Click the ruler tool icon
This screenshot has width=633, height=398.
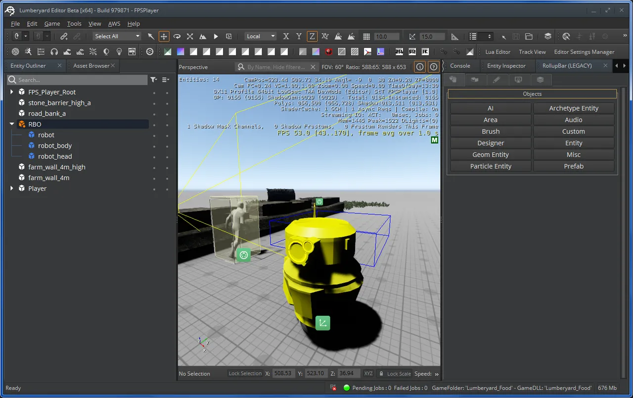[x=454, y=36]
